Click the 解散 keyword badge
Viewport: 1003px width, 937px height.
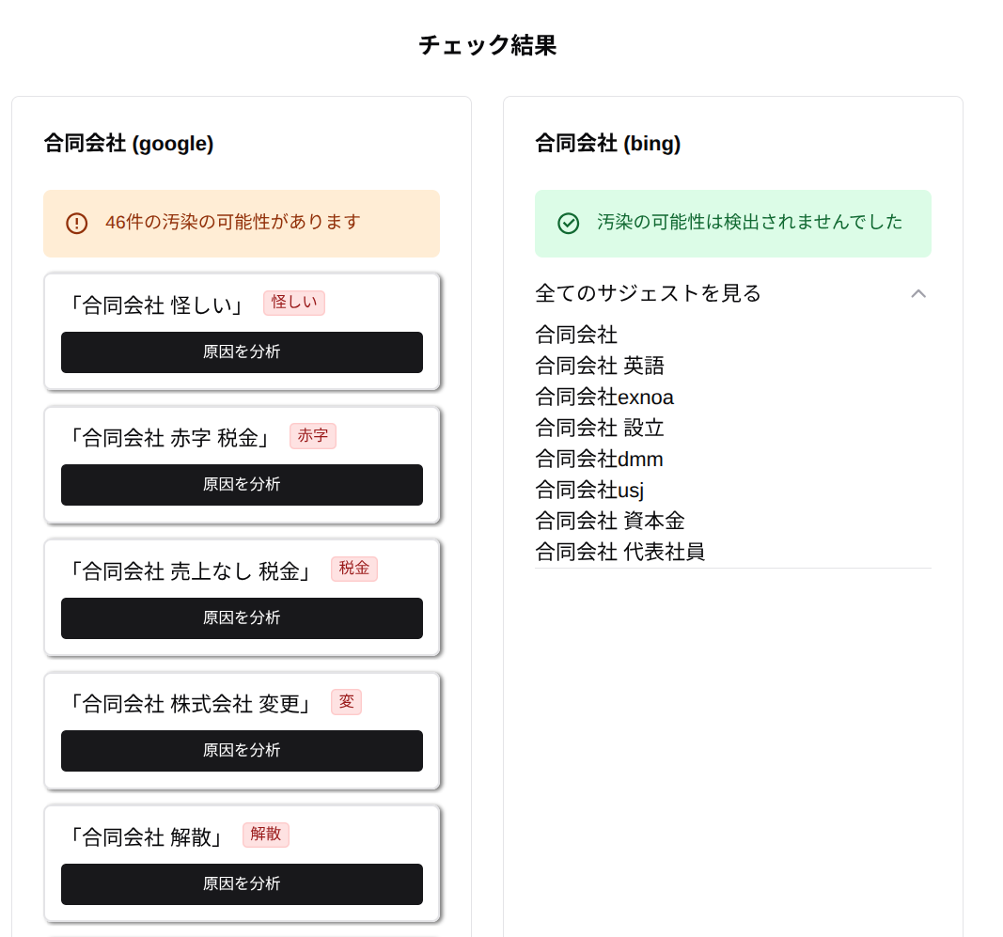266,835
